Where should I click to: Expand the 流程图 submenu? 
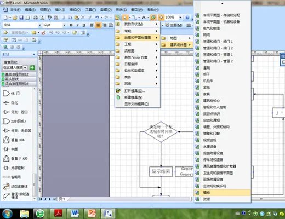coord(138,51)
